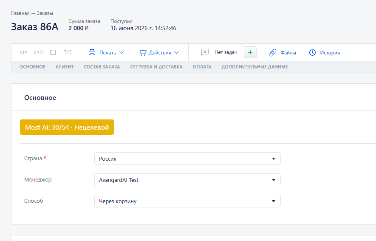Click the Заказ 86A heading
The height and width of the screenshot is (241, 376).
point(35,27)
